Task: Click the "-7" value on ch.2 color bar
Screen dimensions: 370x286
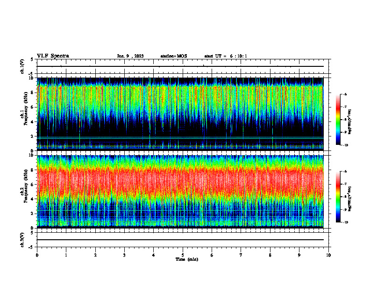Action: [x=345, y=184]
